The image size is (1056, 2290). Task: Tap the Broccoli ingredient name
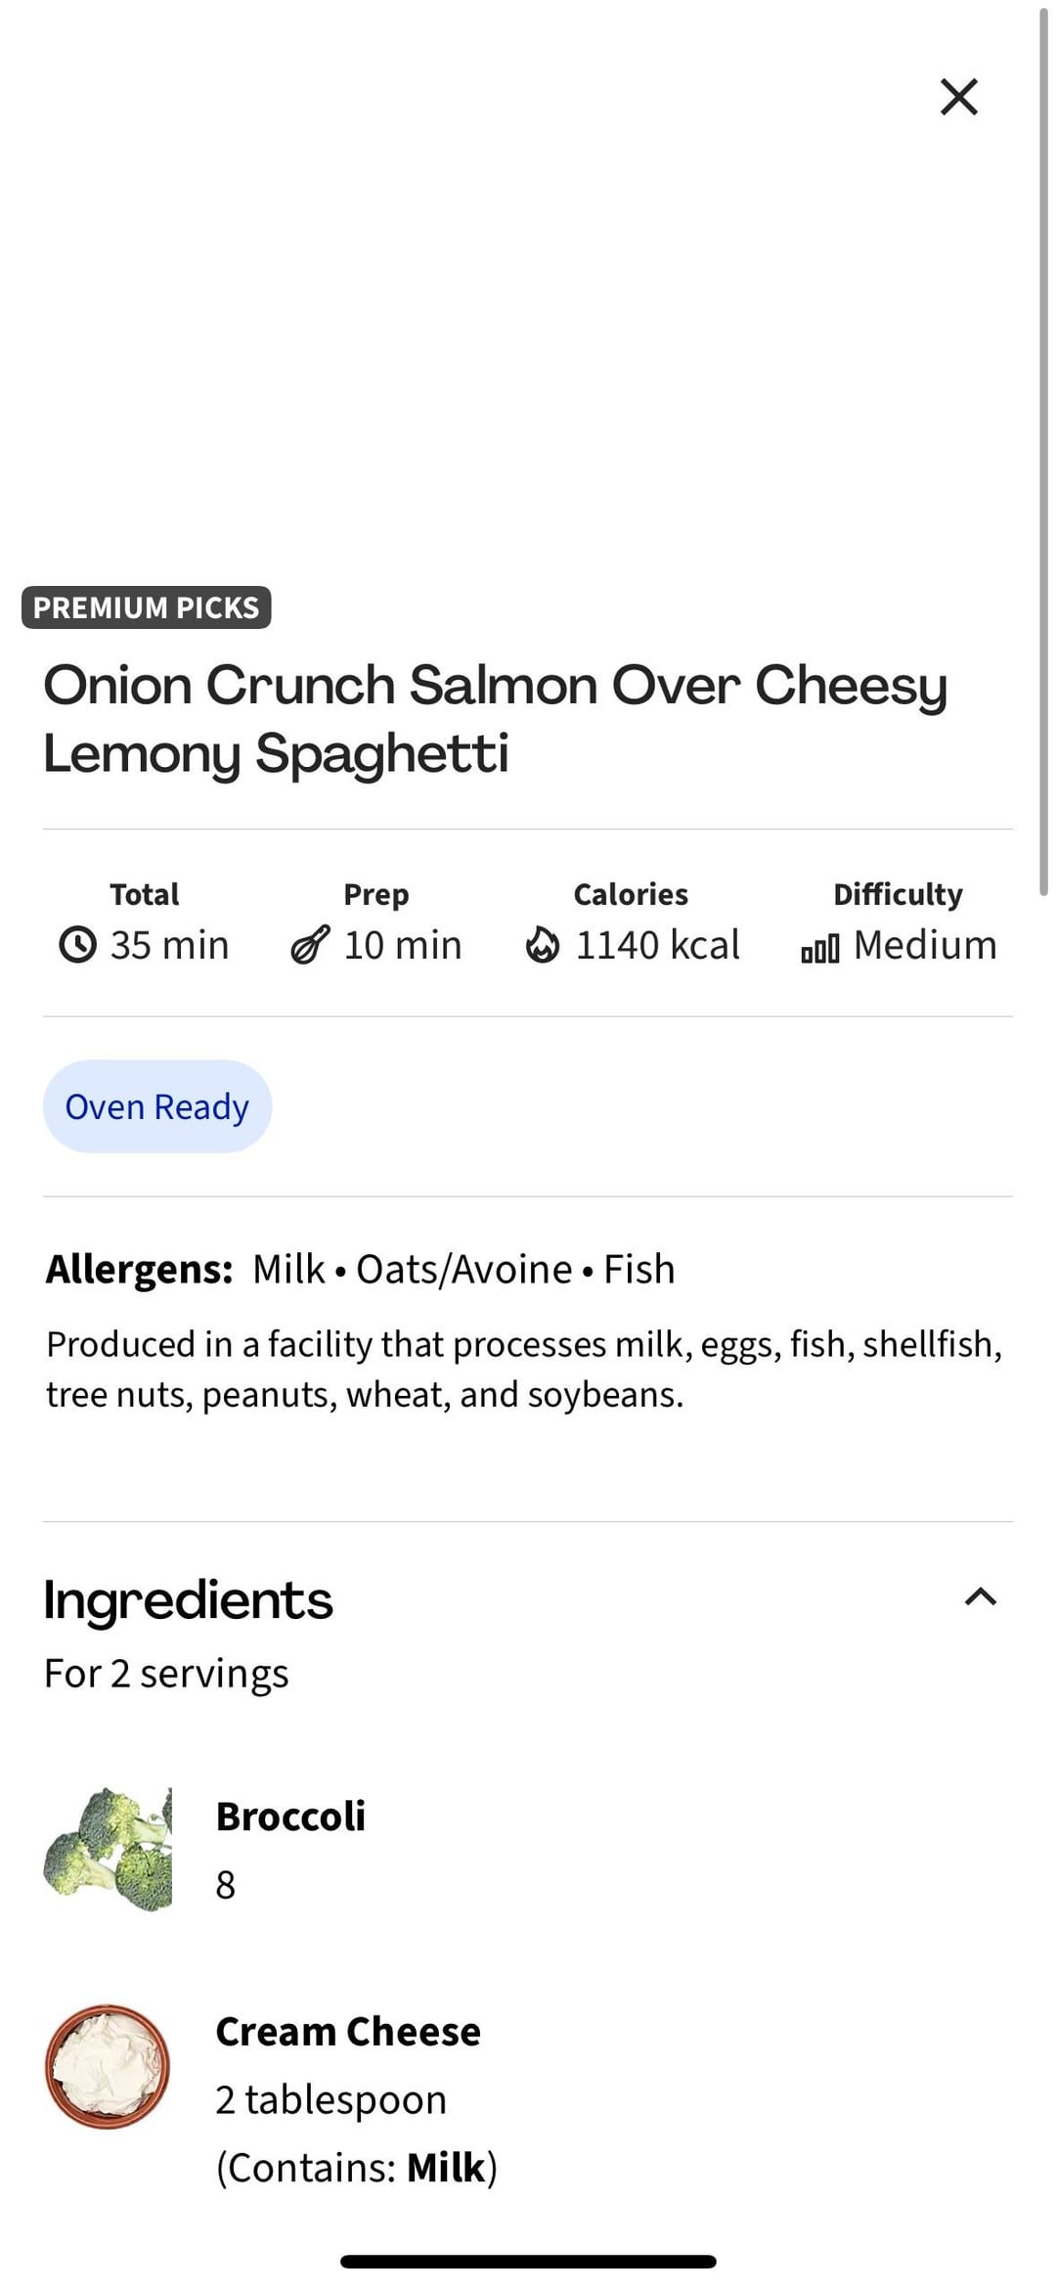pyautogui.click(x=290, y=1817)
